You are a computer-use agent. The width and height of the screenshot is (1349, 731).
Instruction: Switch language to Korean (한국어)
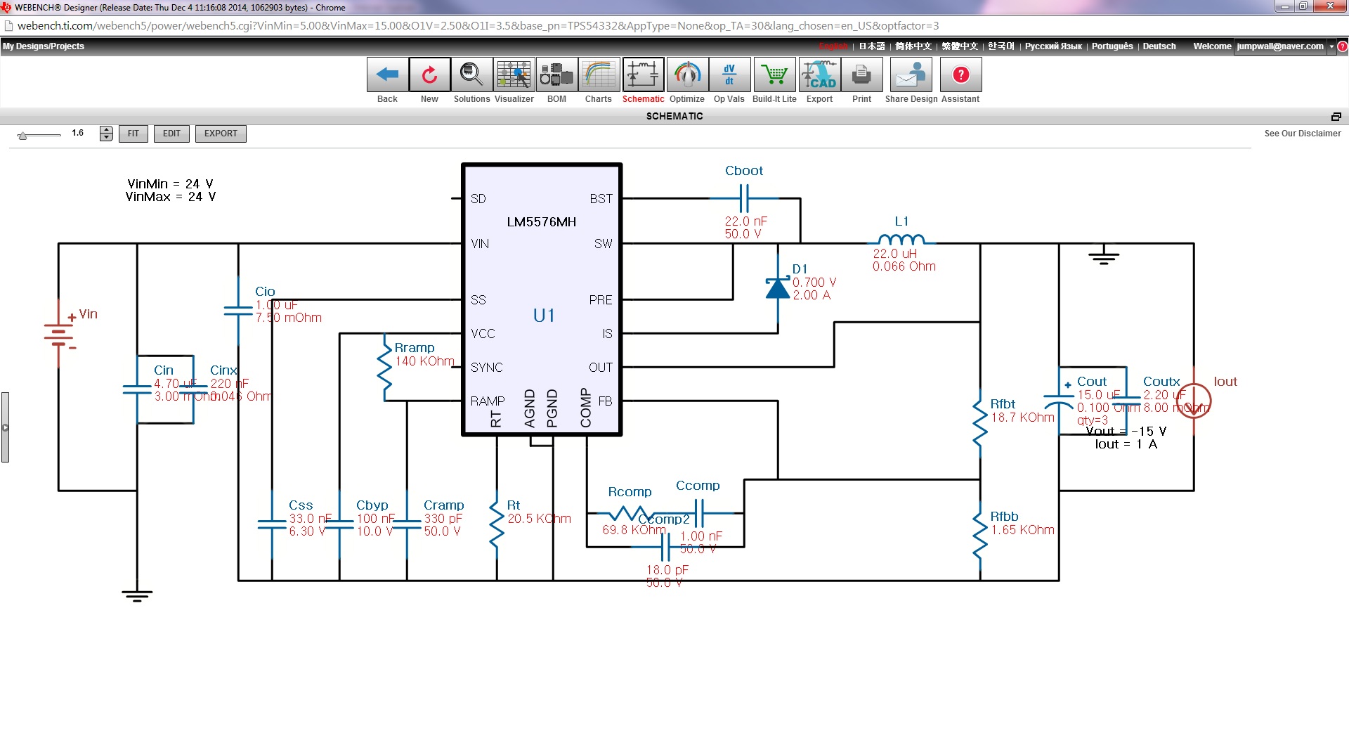coord(1001,46)
